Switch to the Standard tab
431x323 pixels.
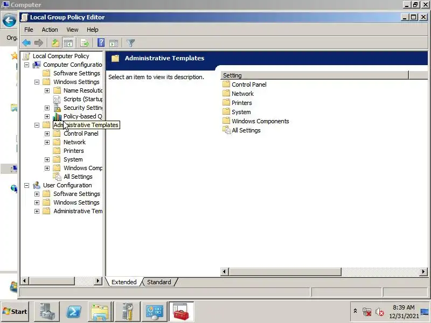(159, 282)
